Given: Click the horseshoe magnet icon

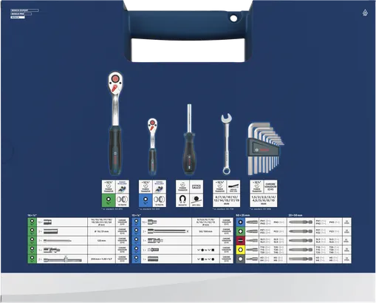Looking at the screenshot, I should point(182,200).
